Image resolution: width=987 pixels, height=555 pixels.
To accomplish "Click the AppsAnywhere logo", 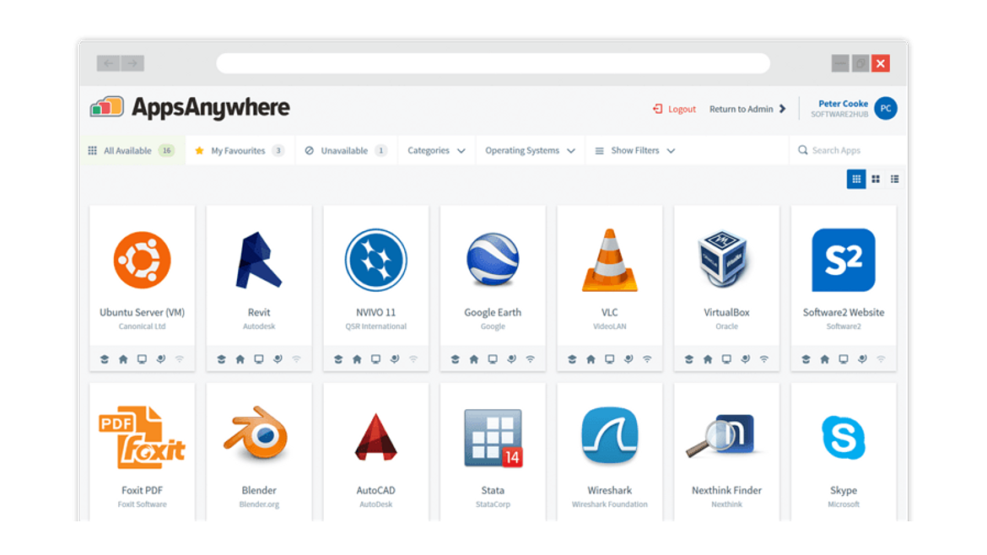I will tap(190, 108).
